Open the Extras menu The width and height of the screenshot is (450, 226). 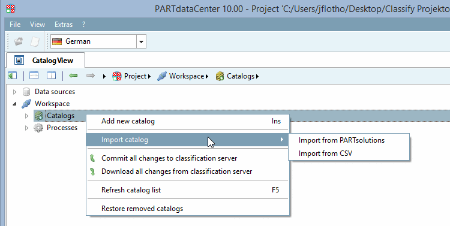(x=64, y=25)
